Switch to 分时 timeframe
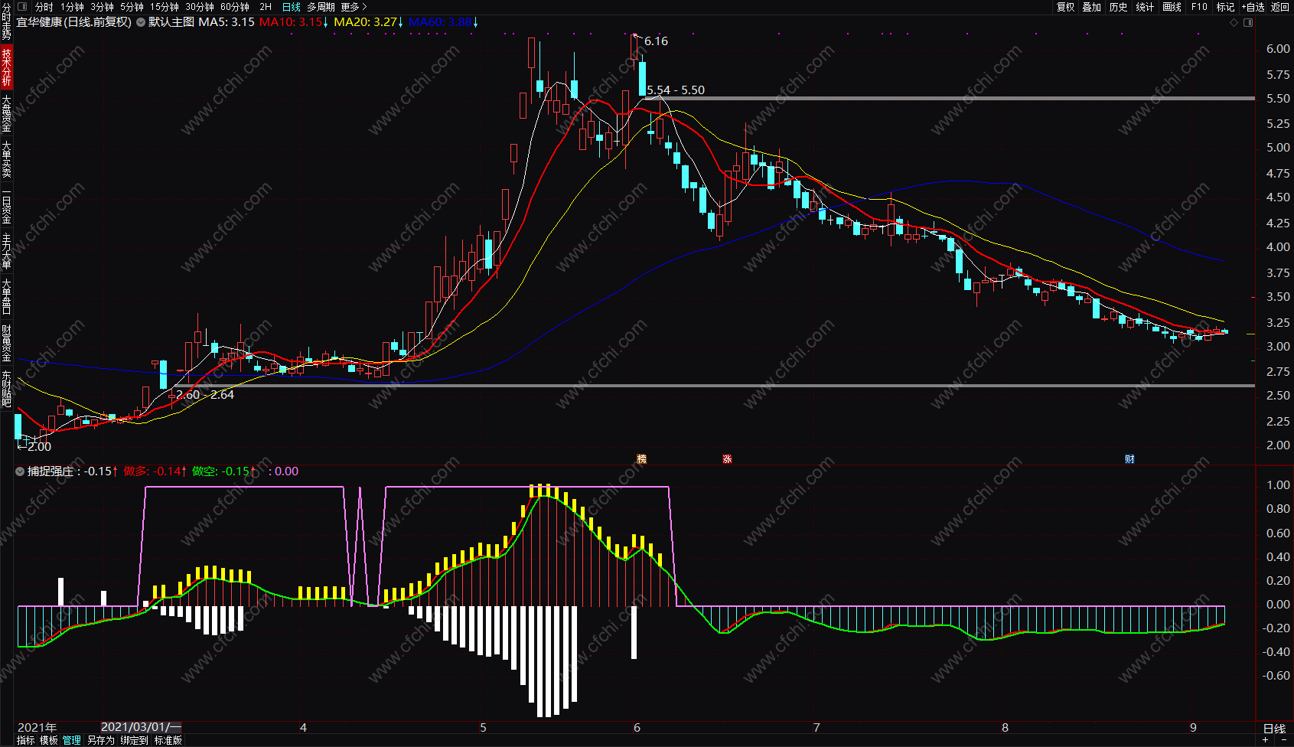 click(44, 7)
